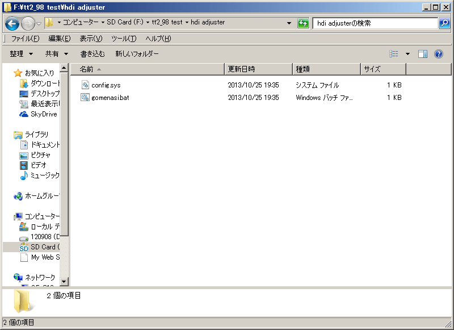The height and width of the screenshot is (330, 454).
Task: Toggle the preview pane icon
Action: point(423,54)
